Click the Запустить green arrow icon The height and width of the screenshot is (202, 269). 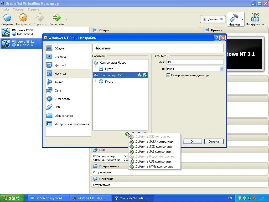(x=57, y=18)
